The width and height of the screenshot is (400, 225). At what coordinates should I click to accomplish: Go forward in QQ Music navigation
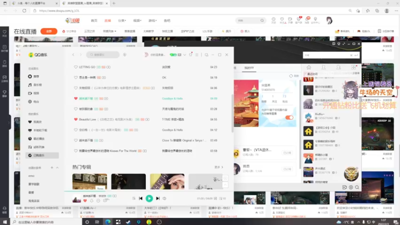pos(80,55)
